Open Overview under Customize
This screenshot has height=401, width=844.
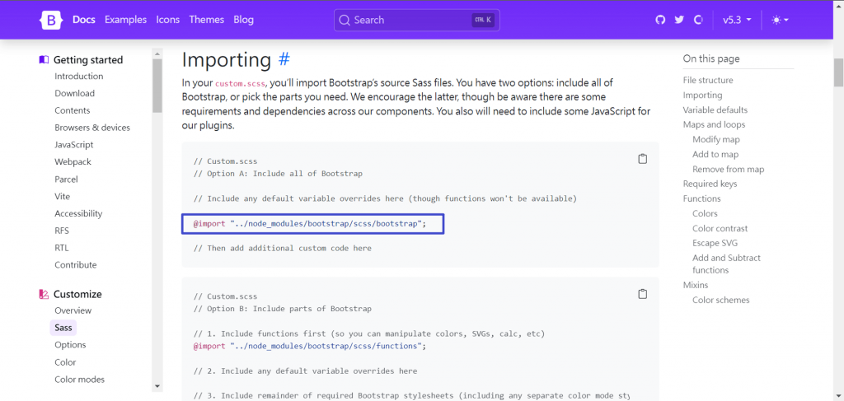[x=73, y=310]
